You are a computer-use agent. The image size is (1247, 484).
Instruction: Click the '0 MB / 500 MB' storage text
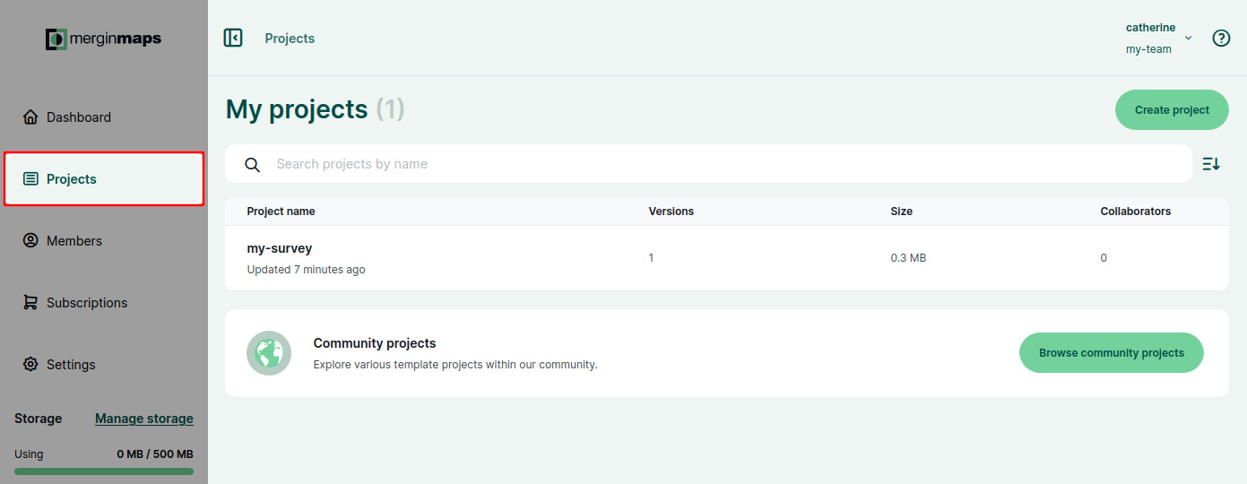pos(155,454)
